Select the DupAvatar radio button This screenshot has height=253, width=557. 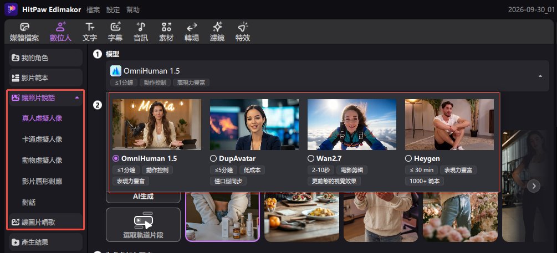pos(213,158)
